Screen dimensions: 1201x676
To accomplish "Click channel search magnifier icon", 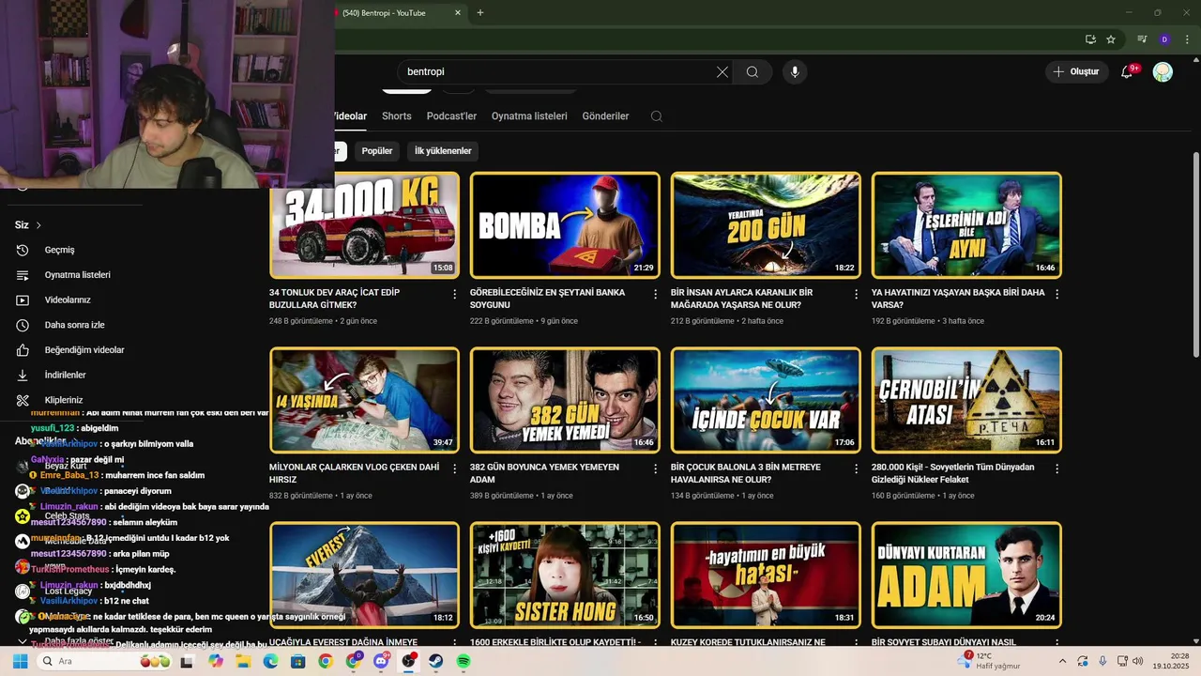I will [x=657, y=116].
